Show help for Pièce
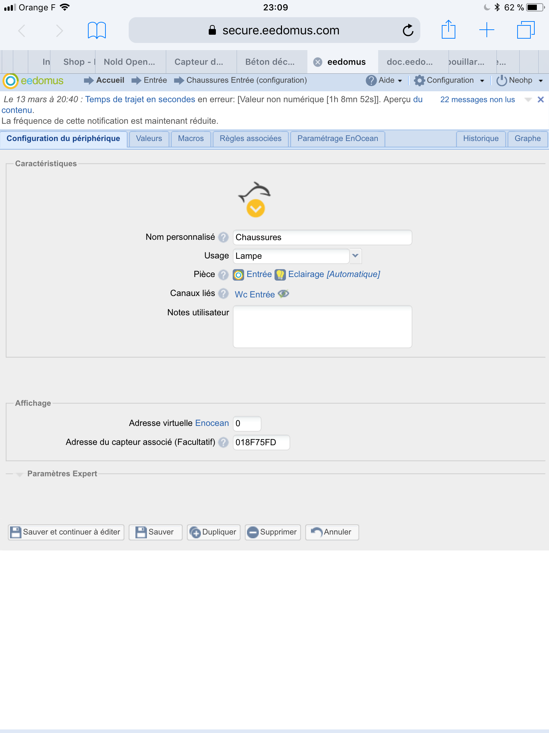 click(x=223, y=275)
